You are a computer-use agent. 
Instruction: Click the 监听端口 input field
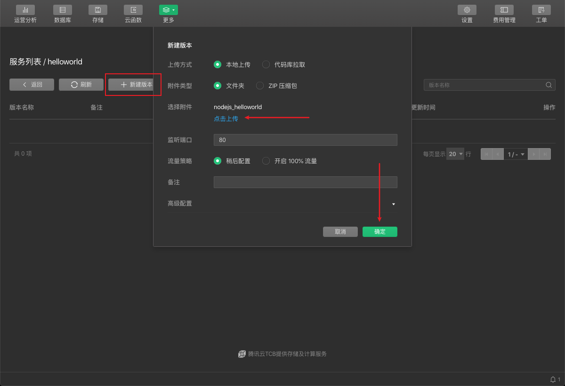[x=305, y=140]
